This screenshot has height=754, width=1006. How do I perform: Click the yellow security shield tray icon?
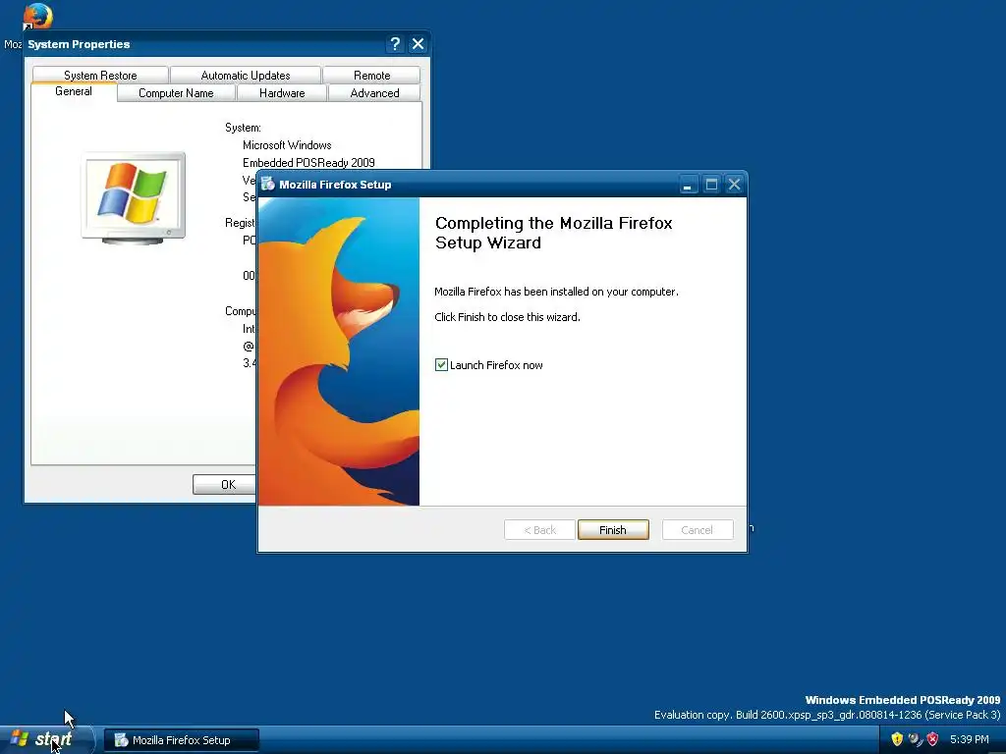coord(897,739)
